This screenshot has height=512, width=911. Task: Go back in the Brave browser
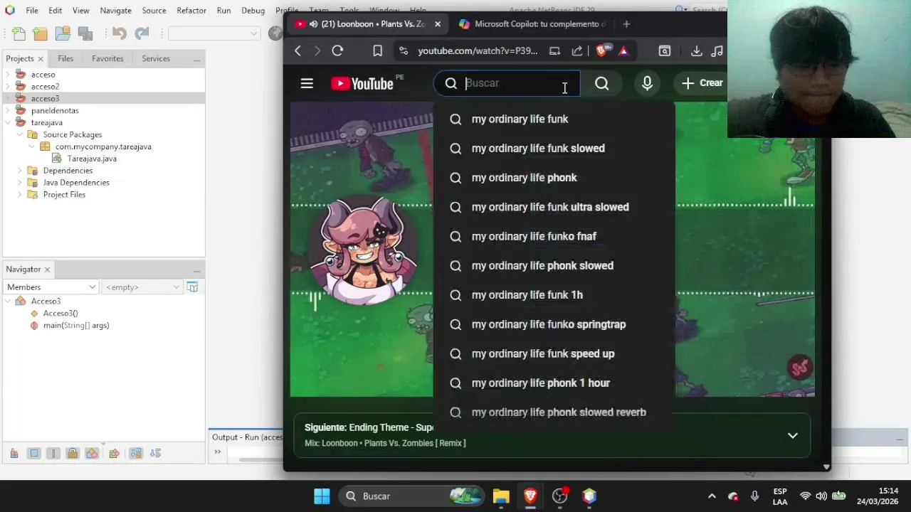click(x=297, y=51)
